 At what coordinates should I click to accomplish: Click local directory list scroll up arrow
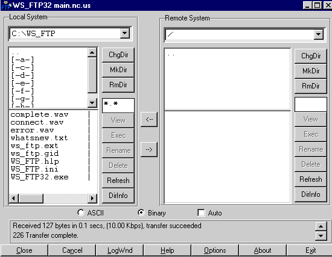pyautogui.click(x=92, y=52)
